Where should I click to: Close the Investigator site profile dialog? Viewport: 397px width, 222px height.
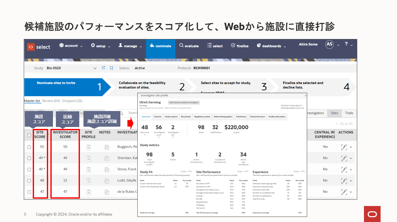pyautogui.click(x=305, y=95)
